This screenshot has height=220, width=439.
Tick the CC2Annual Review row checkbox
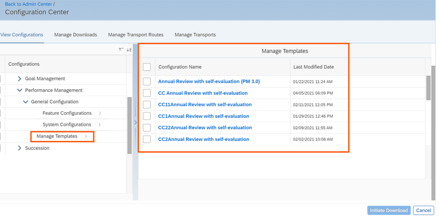pos(147,139)
